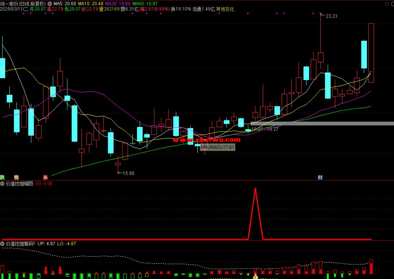Click the 价值挖掘幅图 indicator name
394x279 pixels.
point(20,184)
